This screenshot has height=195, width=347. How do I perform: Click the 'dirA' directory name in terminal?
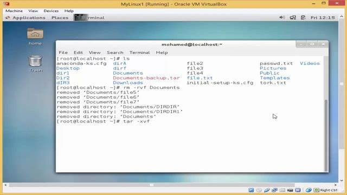119,63
